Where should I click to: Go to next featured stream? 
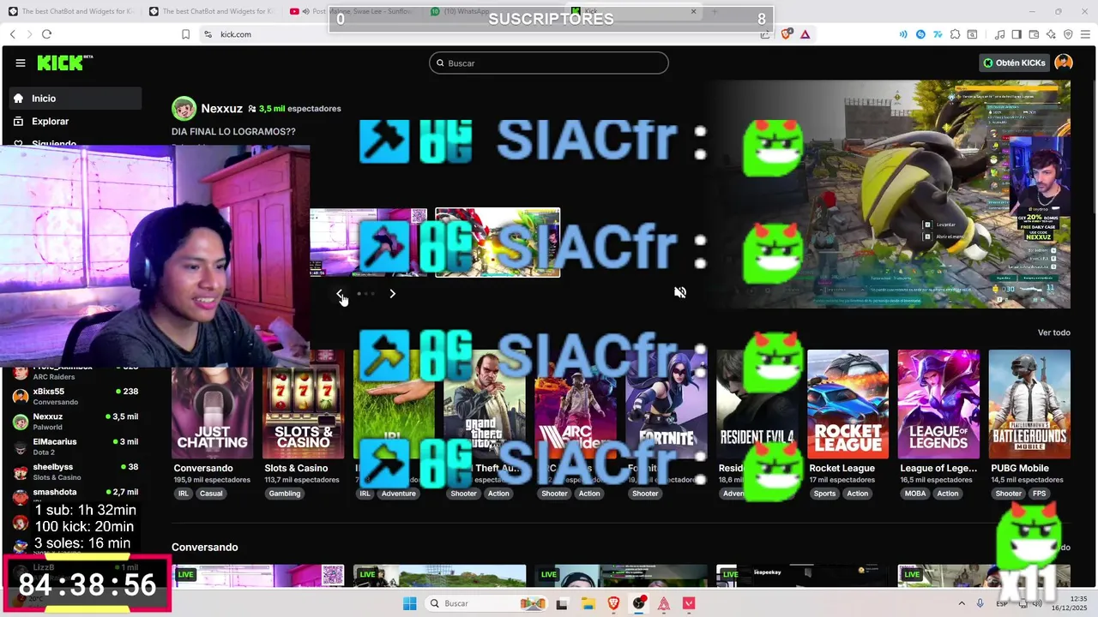(x=392, y=293)
